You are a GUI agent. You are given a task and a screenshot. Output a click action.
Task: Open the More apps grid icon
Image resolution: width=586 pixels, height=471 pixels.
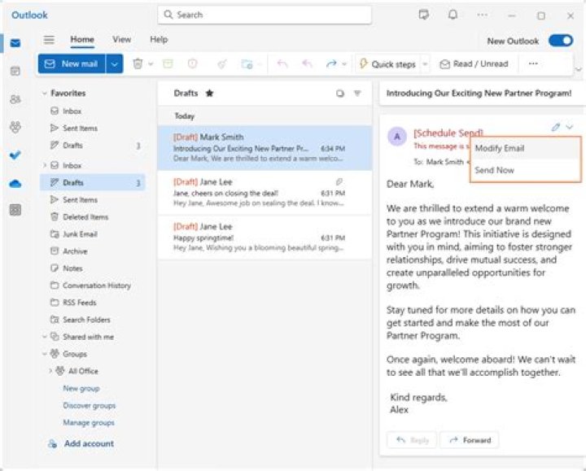tap(15, 210)
